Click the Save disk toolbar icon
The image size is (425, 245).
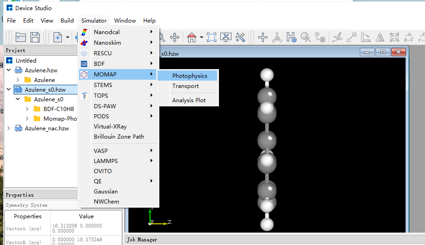click(x=35, y=37)
